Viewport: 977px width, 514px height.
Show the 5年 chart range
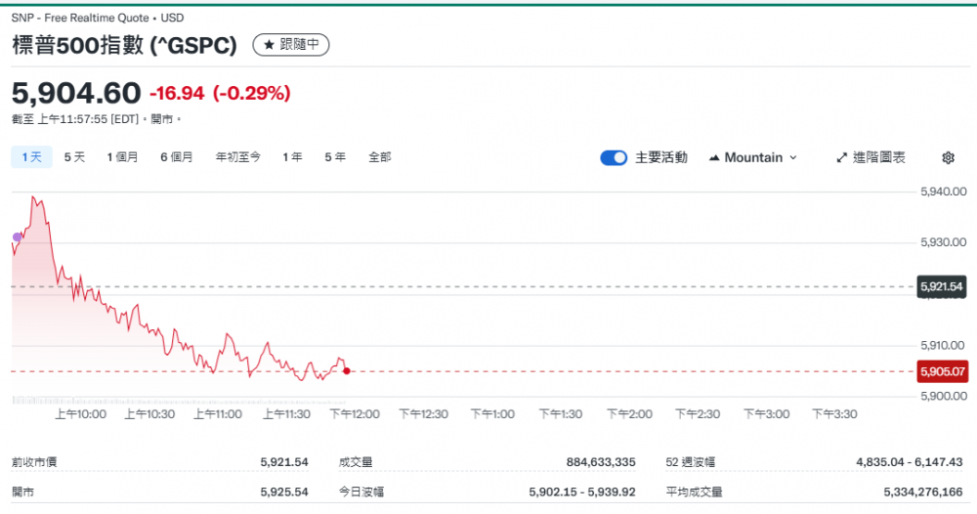335,156
